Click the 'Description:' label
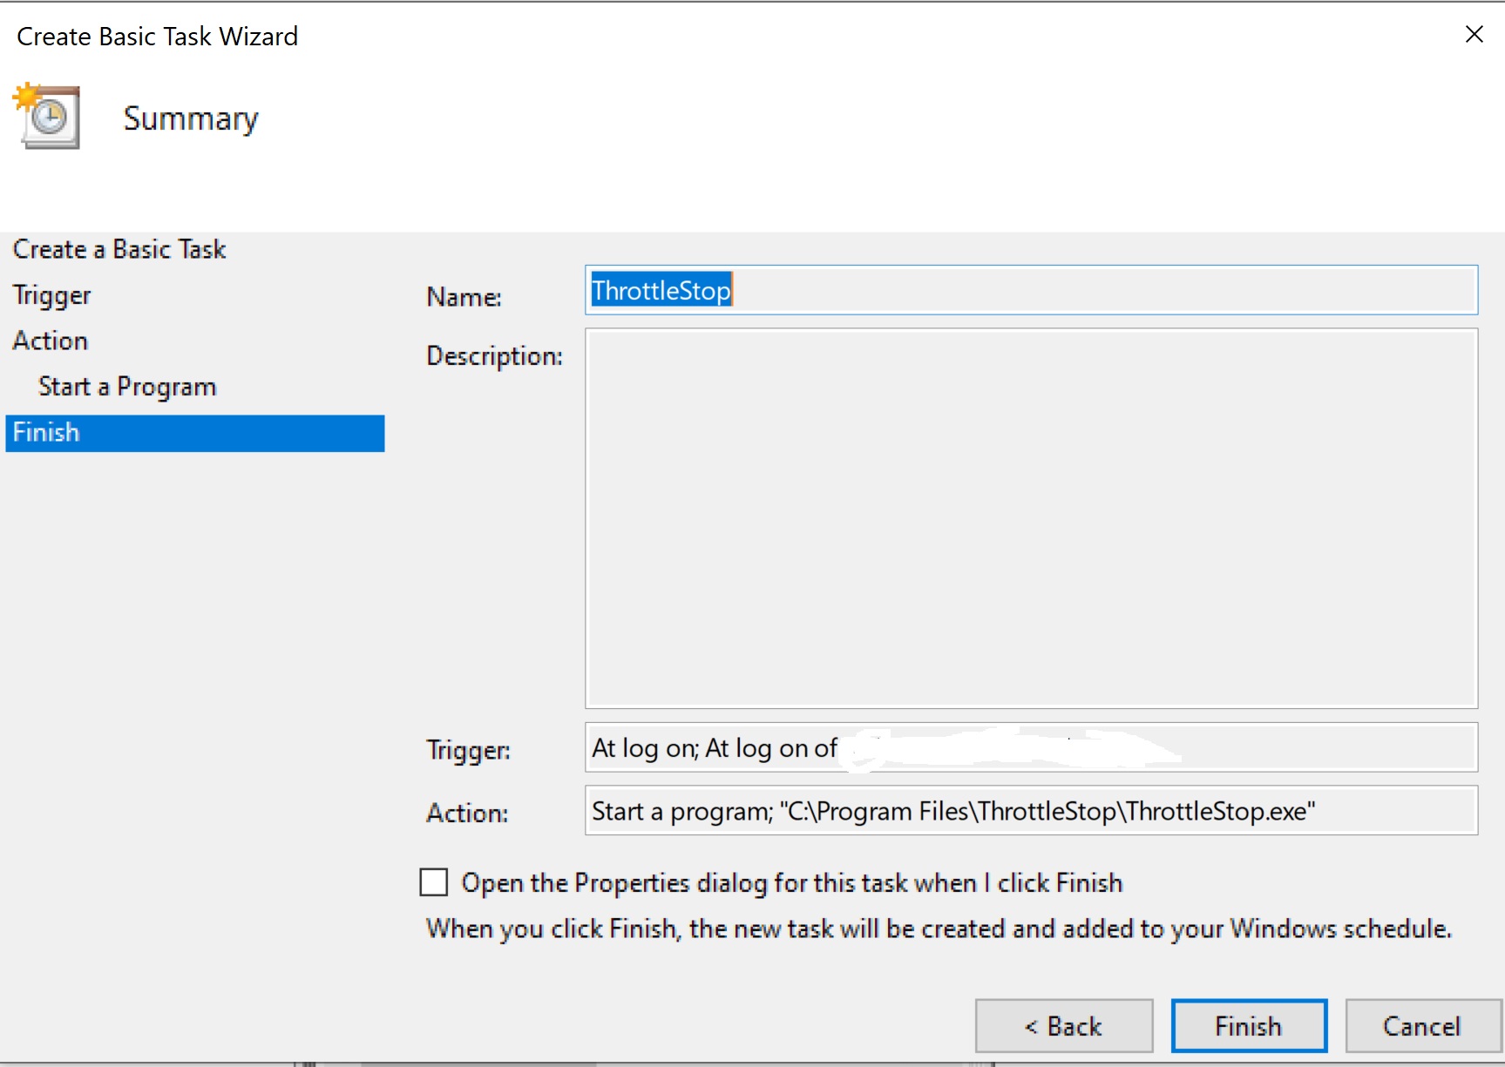The height and width of the screenshot is (1067, 1505). pyautogui.click(x=494, y=356)
